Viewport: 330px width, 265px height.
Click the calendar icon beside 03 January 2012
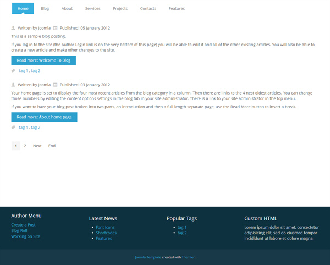pos(56,85)
